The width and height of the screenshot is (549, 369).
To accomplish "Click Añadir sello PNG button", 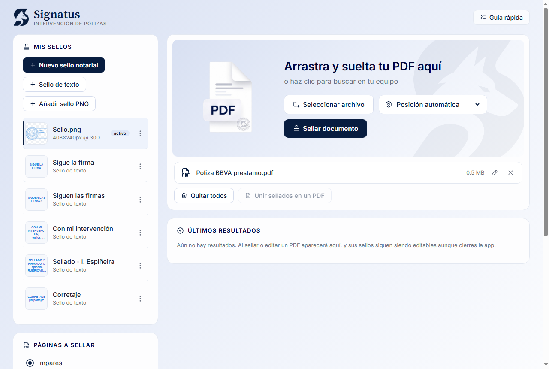I will click(59, 104).
